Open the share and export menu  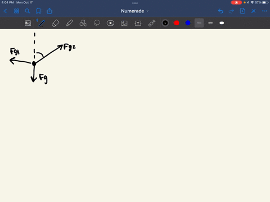point(49,11)
